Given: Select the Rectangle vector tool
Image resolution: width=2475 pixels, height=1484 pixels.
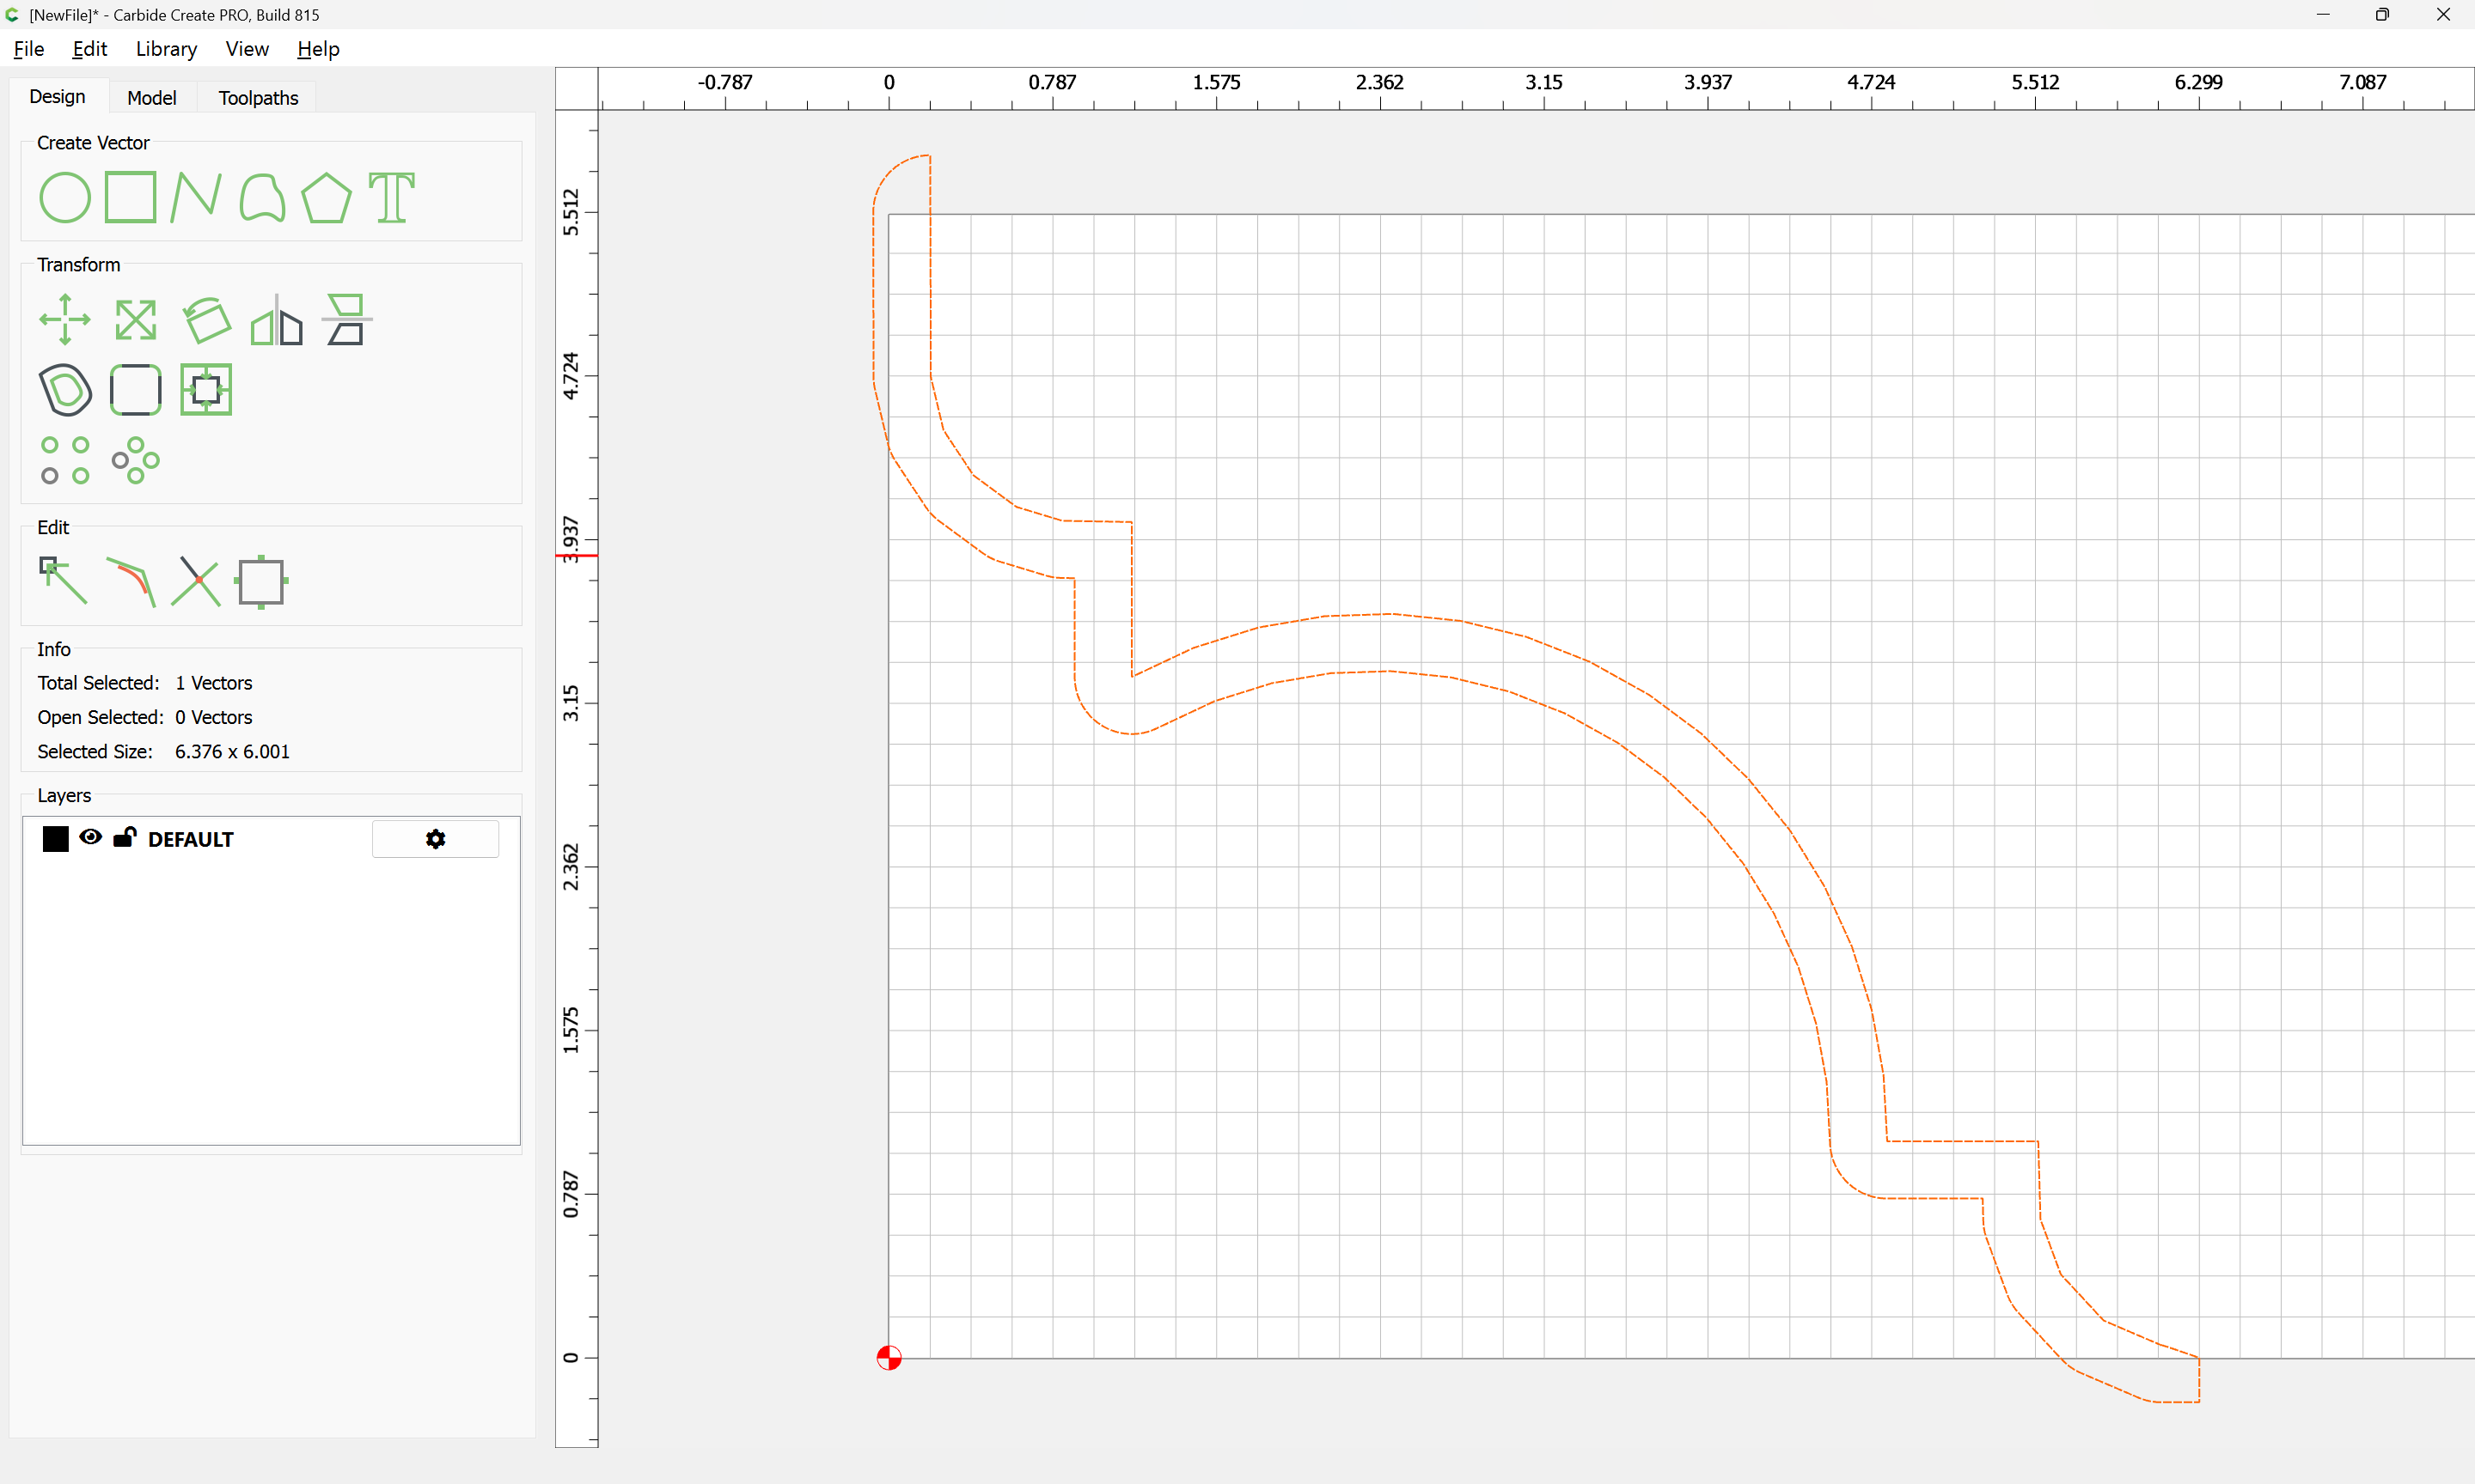Looking at the screenshot, I should [131, 197].
